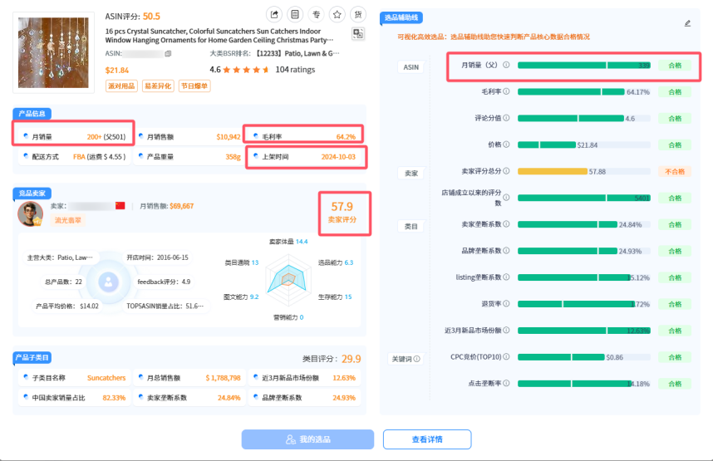Click the edit pencil icon in 选品辅助线 panel
Image resolution: width=713 pixels, height=461 pixels.
[687, 23]
